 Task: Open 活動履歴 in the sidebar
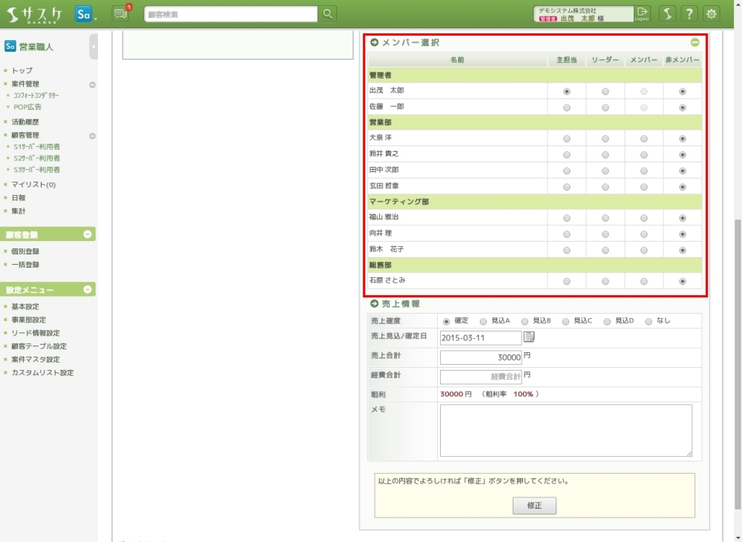(x=25, y=122)
